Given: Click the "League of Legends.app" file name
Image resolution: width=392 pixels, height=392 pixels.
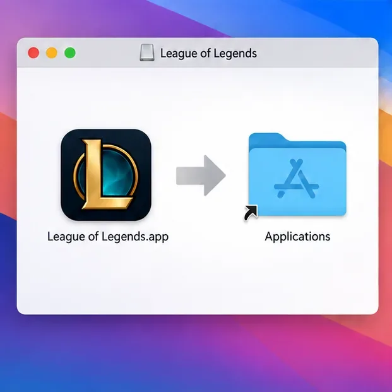Looking at the screenshot, I should tap(108, 237).
